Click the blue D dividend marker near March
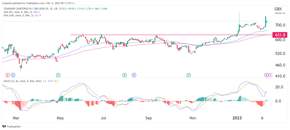Viewport: 290px width, 130px height. 13,75
